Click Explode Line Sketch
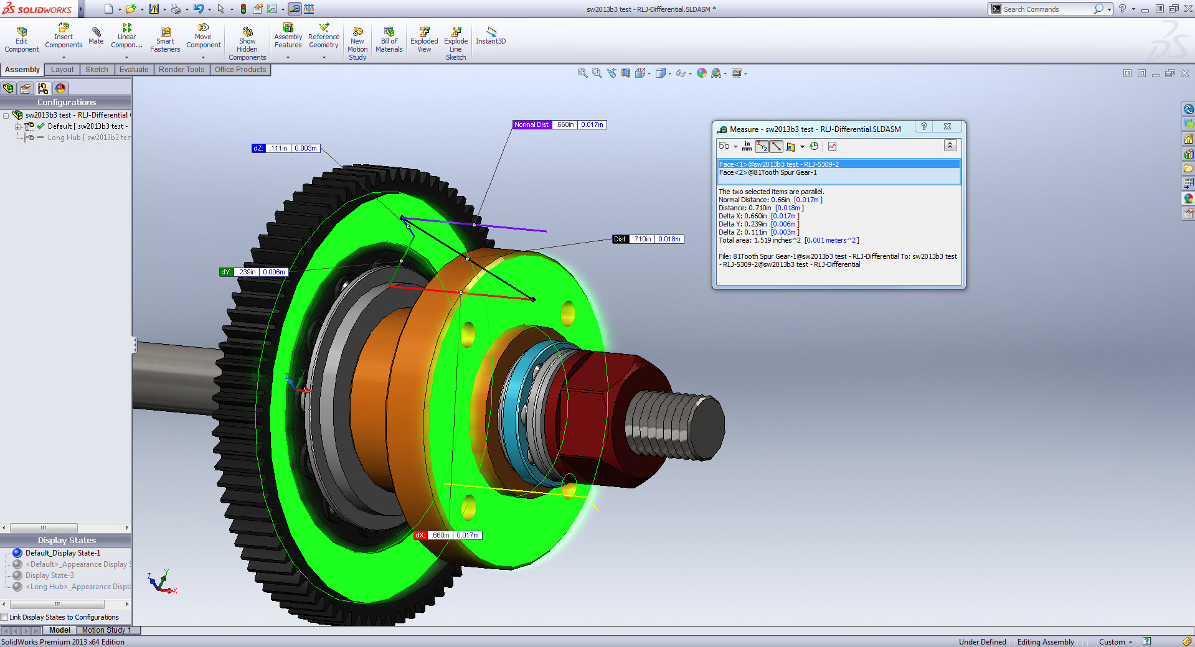The width and height of the screenshot is (1195, 647). point(456,43)
